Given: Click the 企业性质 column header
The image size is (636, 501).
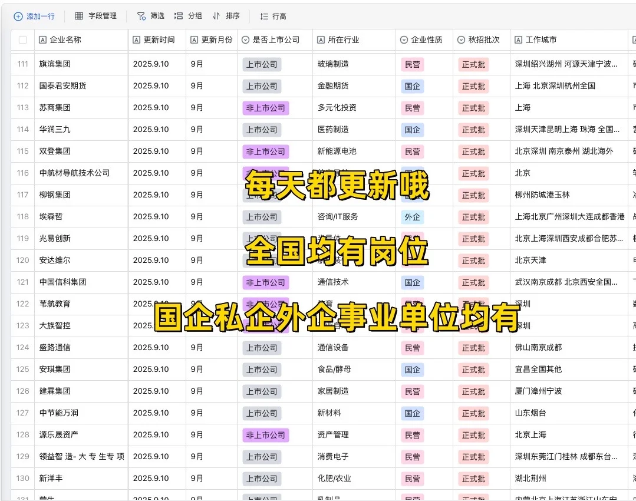Looking at the screenshot, I should [x=424, y=39].
